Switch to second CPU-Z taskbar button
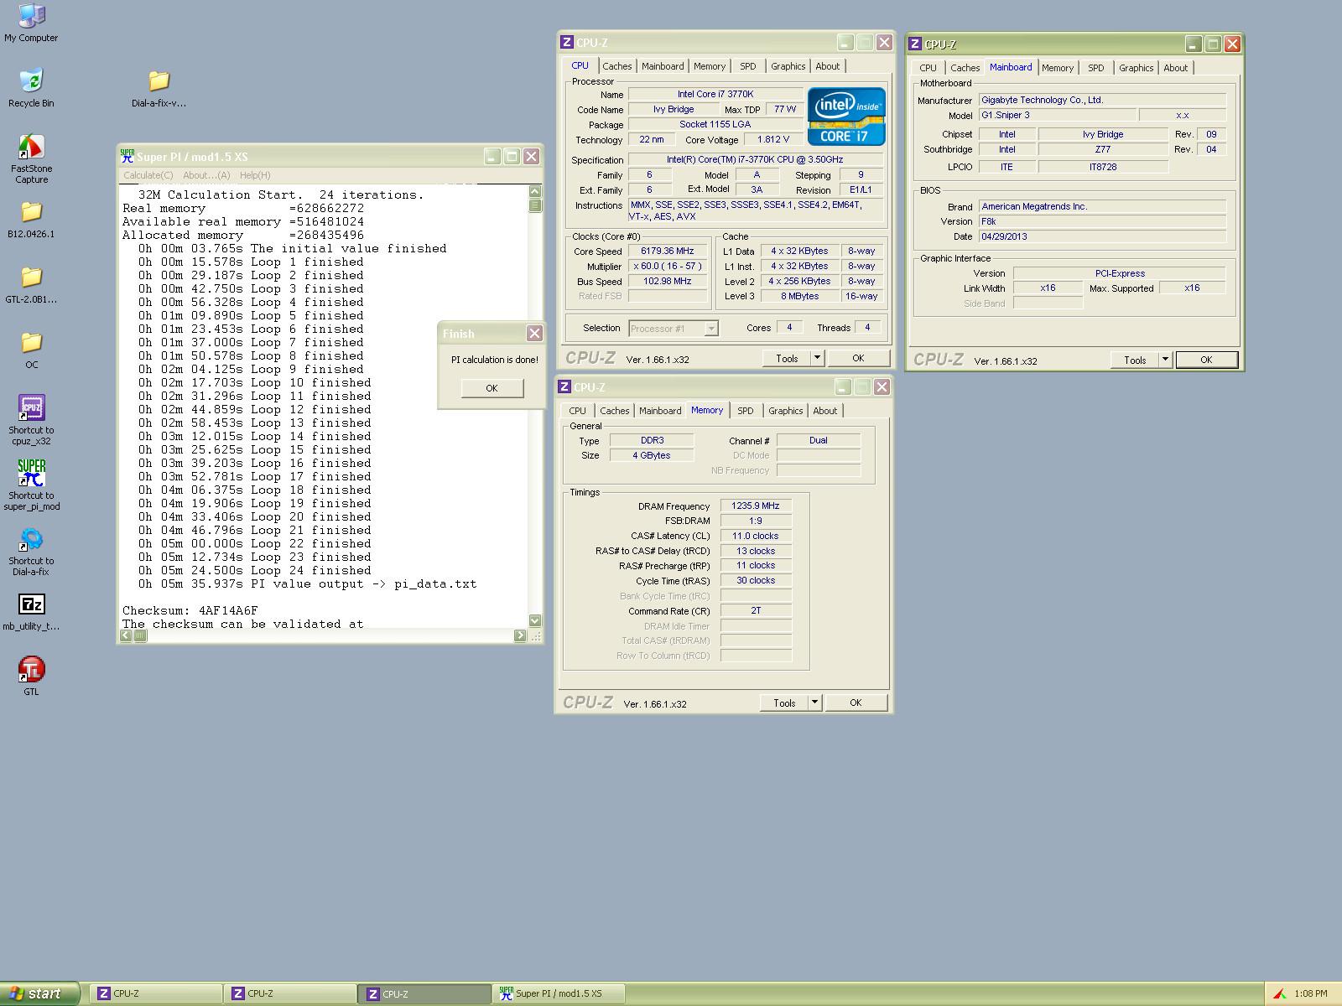The width and height of the screenshot is (1342, 1006). (290, 993)
